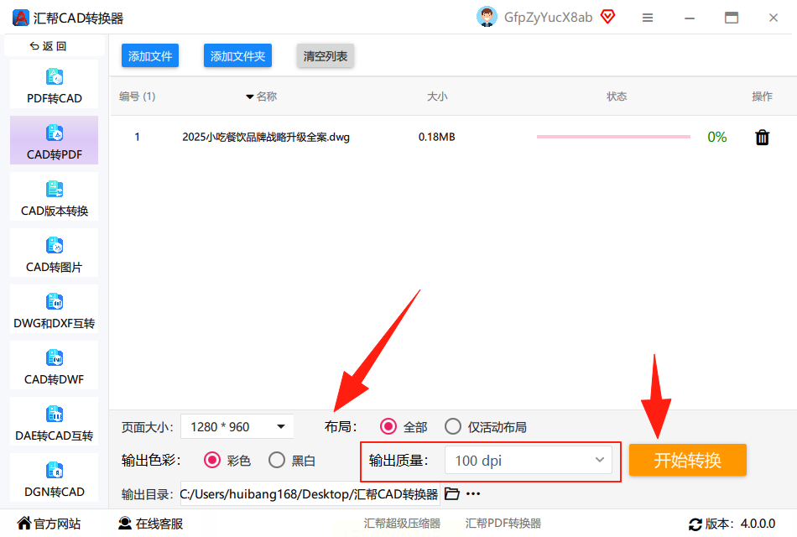Sort list by 名称 column arrow
The height and width of the screenshot is (537, 797).
[x=249, y=96]
